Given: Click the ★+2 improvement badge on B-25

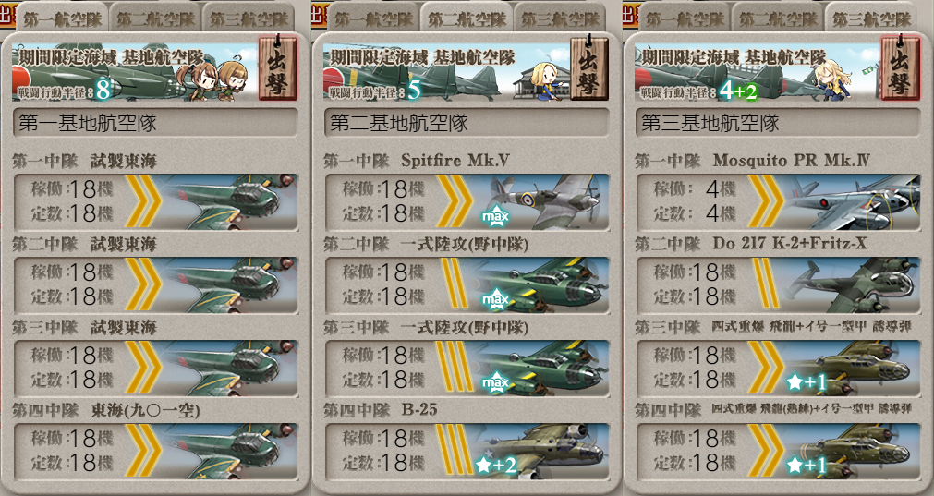Looking at the screenshot, I should 496,465.
